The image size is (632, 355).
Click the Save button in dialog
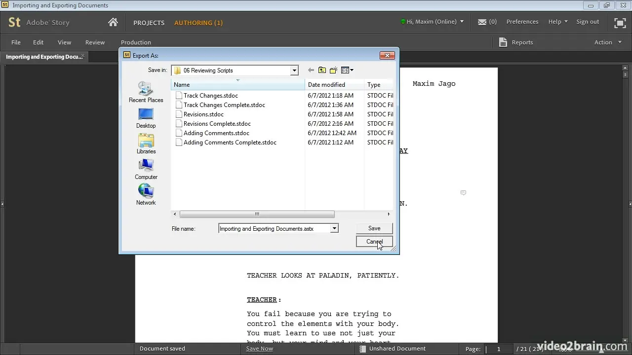tap(374, 228)
